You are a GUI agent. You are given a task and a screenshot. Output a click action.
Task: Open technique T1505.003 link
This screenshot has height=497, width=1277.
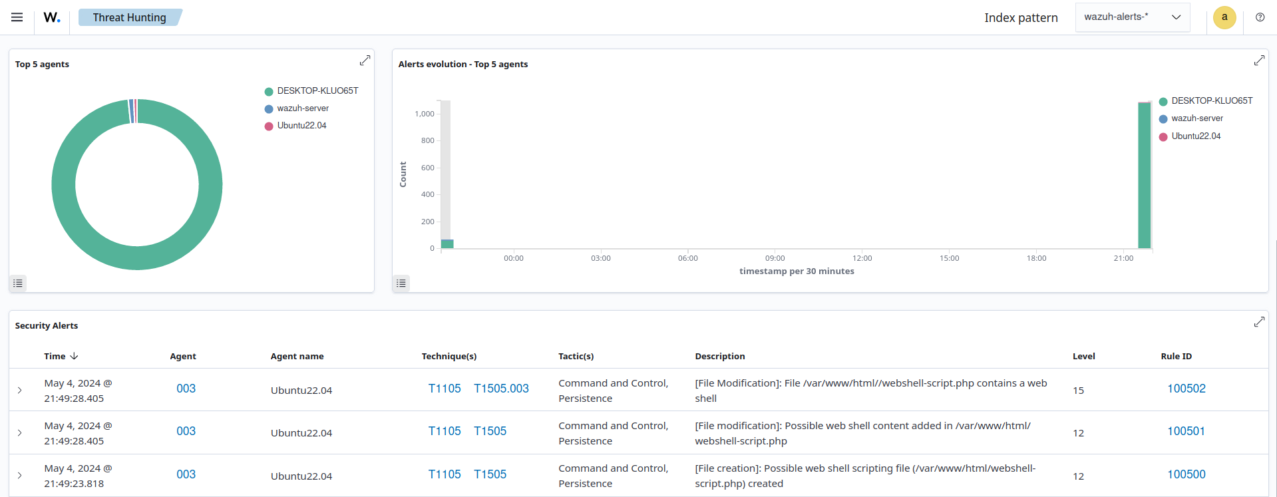(501, 389)
